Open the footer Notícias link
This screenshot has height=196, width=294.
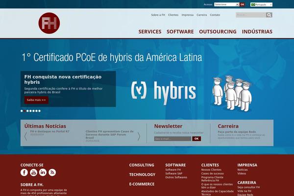pos(243,170)
